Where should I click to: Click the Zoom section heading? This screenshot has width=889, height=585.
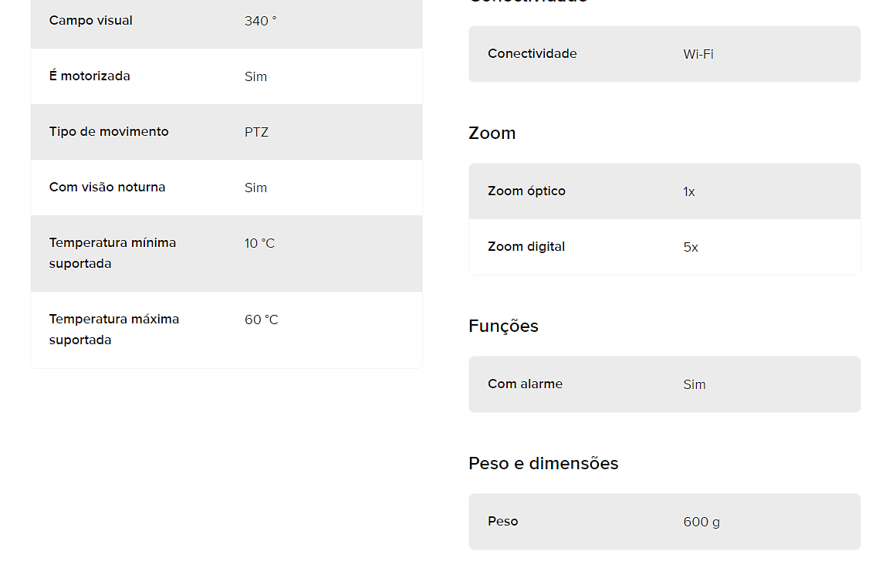(x=492, y=134)
